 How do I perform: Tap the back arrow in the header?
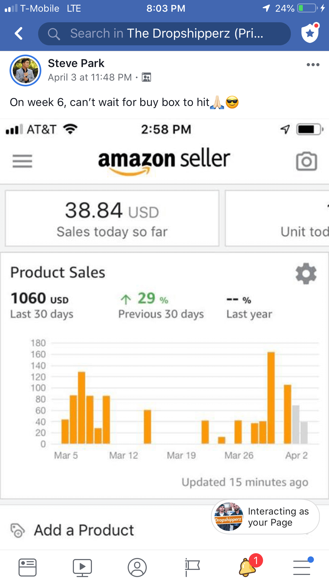(x=19, y=34)
